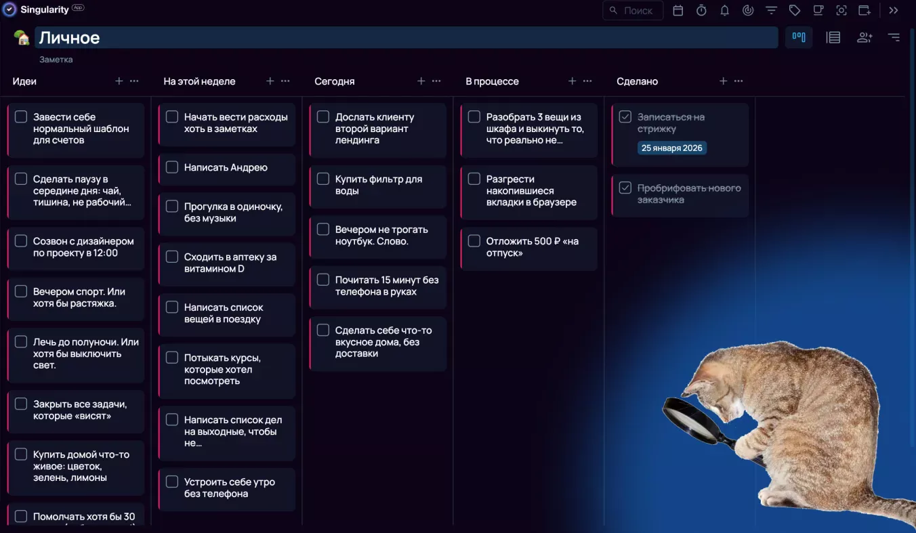The height and width of the screenshot is (533, 916).
Task: Add a task to На этой неделе column
Action: 270,81
